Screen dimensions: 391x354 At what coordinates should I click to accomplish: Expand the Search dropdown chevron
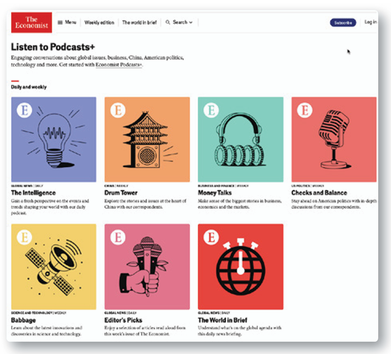[191, 22]
